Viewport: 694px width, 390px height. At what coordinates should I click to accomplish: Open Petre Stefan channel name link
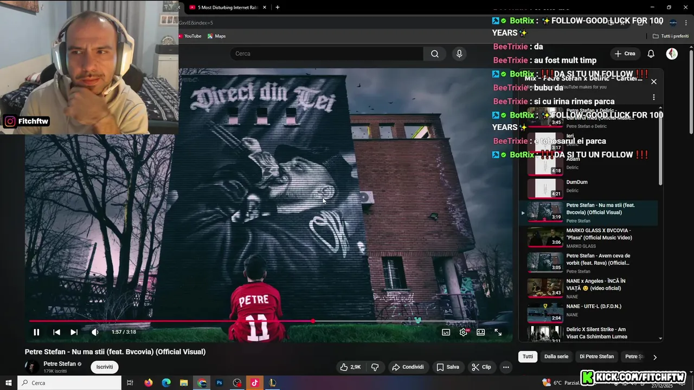[60, 364]
